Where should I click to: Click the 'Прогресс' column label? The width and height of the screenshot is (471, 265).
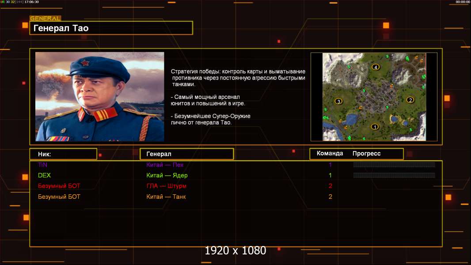click(366, 153)
